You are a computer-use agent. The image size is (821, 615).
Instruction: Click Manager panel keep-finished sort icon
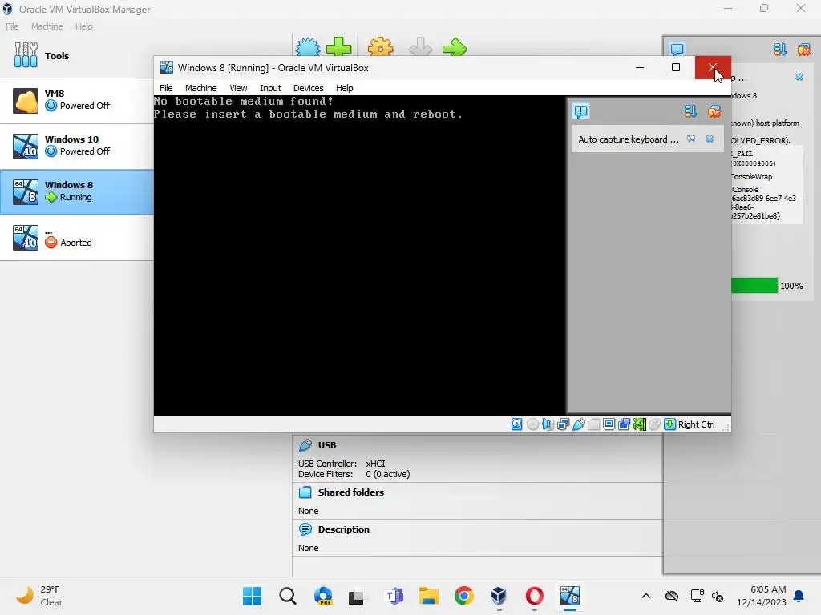tap(780, 50)
